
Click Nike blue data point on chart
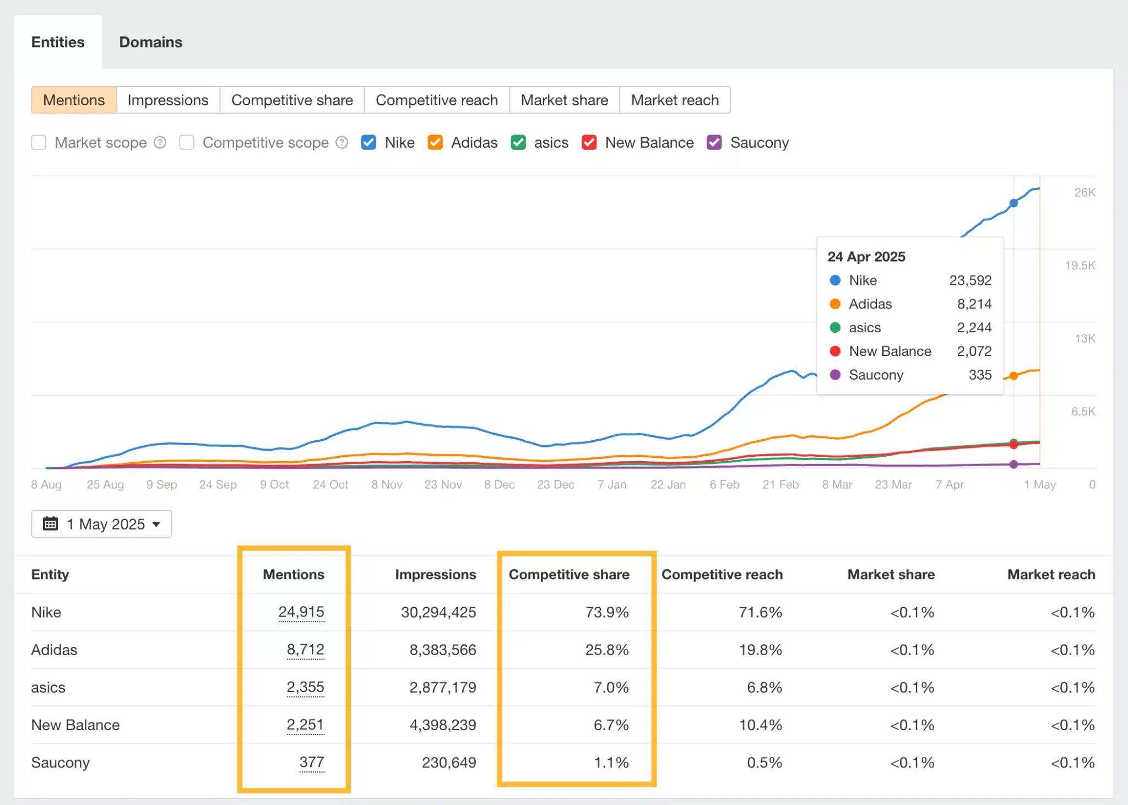pos(1013,203)
